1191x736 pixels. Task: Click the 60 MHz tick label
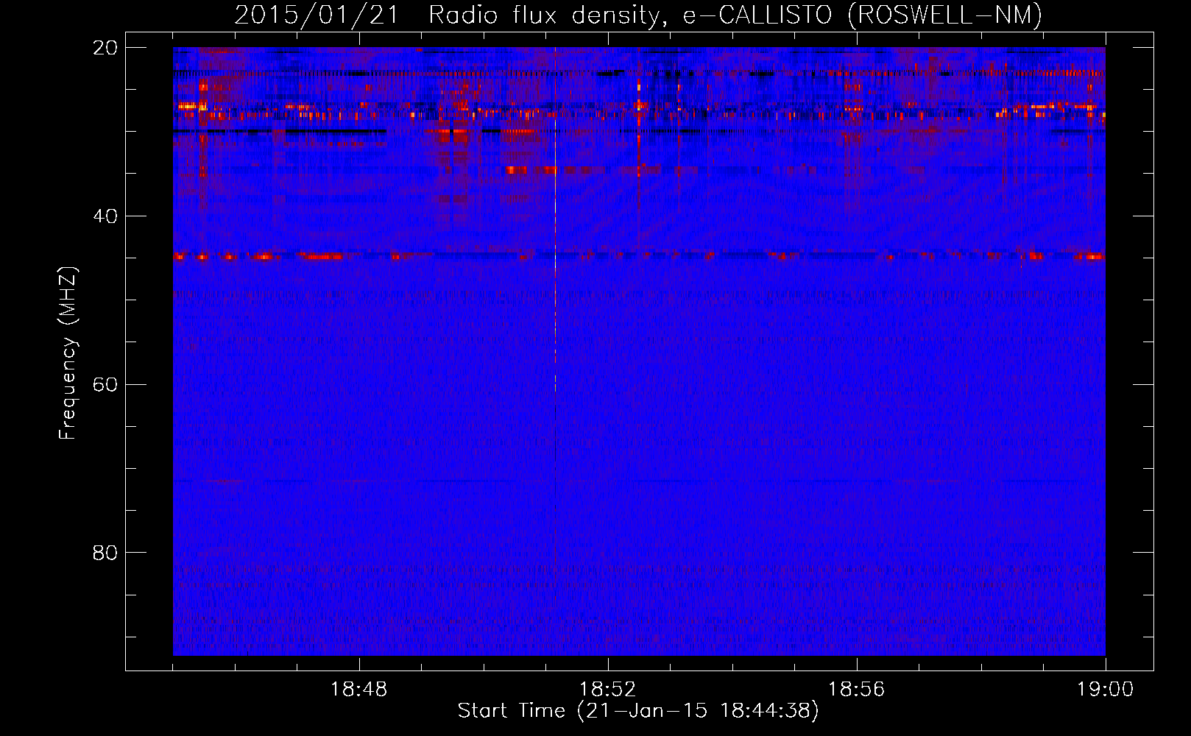[x=105, y=384]
